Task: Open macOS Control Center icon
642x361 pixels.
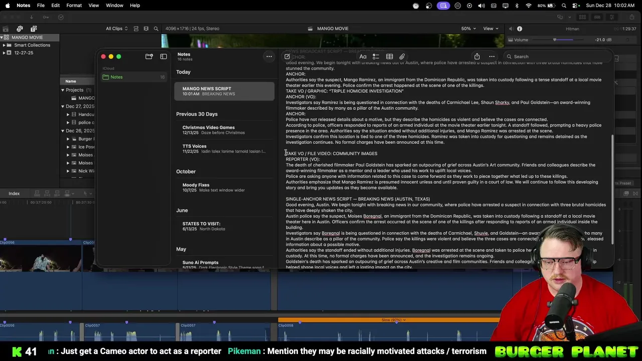Action: point(575,6)
